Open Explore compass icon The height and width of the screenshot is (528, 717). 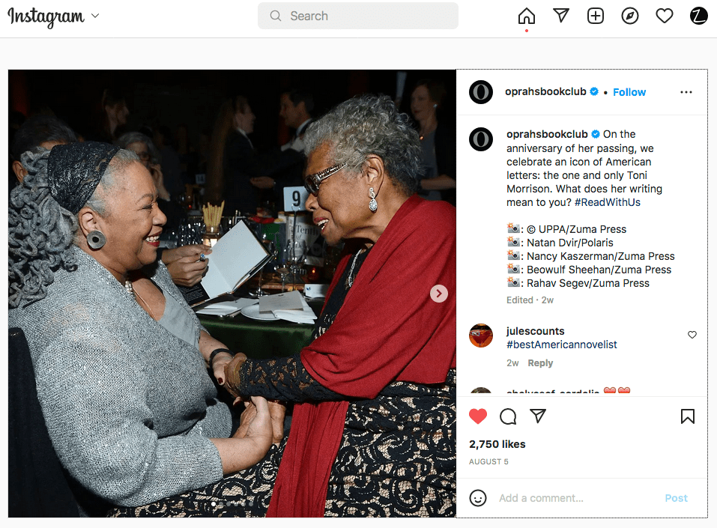click(x=629, y=16)
